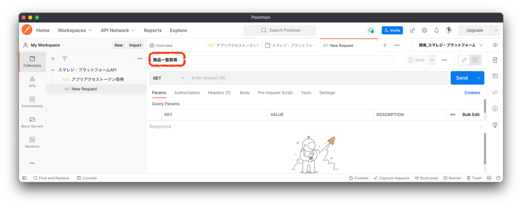This screenshot has width=522, height=207.
Task: Open the Send options dropdown arrow
Action: point(479,78)
